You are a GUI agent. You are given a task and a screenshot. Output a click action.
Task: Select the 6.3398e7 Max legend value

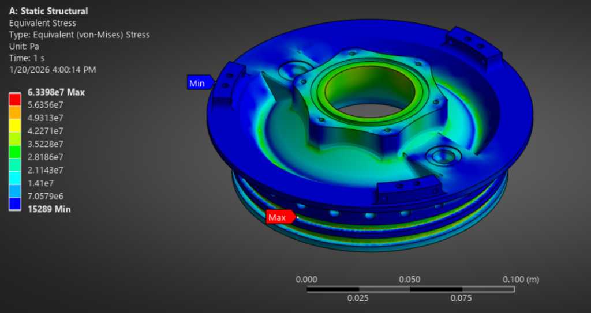(x=56, y=92)
